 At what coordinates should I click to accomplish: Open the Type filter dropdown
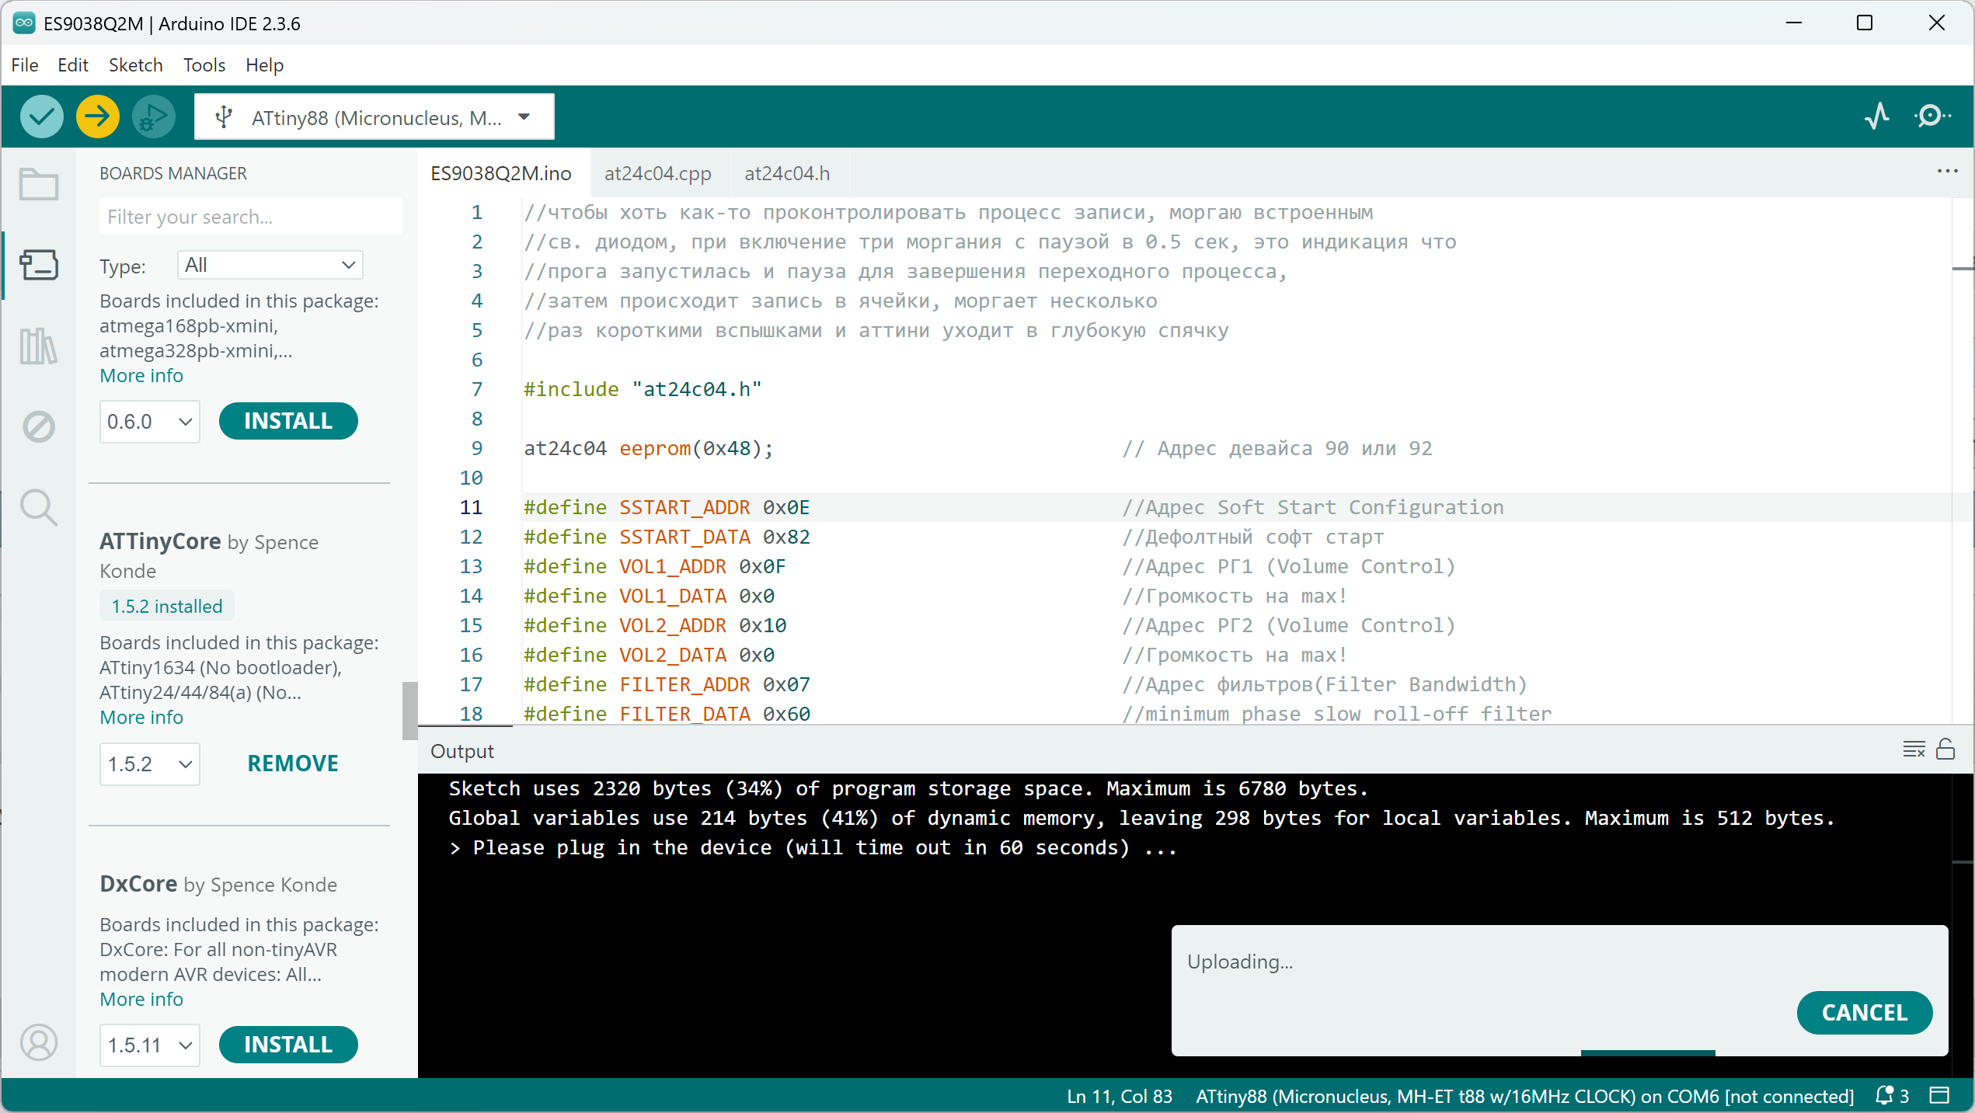click(270, 265)
